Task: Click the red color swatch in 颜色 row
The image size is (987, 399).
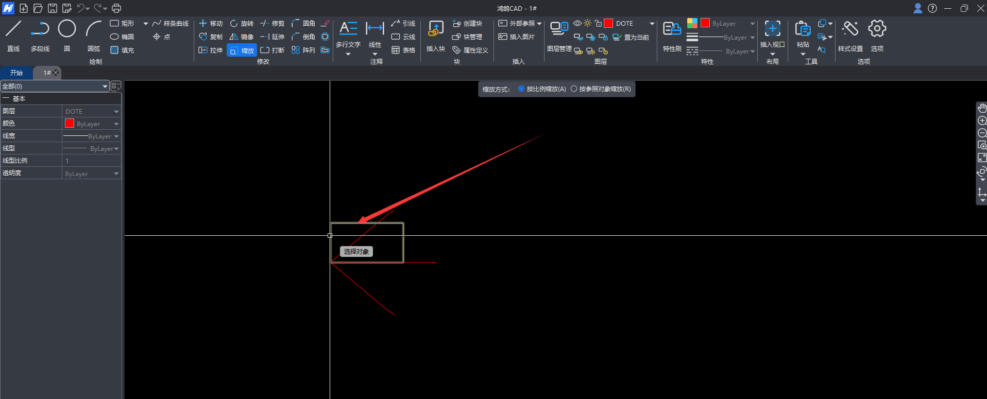Action: [x=70, y=124]
